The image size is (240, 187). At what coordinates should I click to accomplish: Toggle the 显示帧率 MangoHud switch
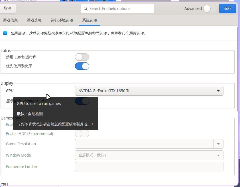82,101
